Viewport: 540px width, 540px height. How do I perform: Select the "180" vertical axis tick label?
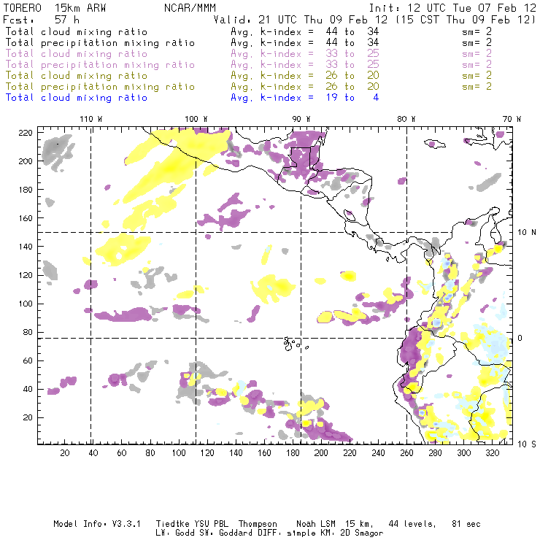(26, 190)
